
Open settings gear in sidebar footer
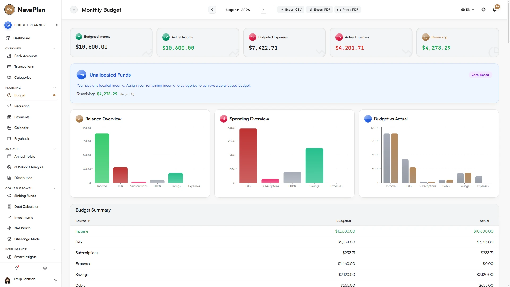(45, 268)
